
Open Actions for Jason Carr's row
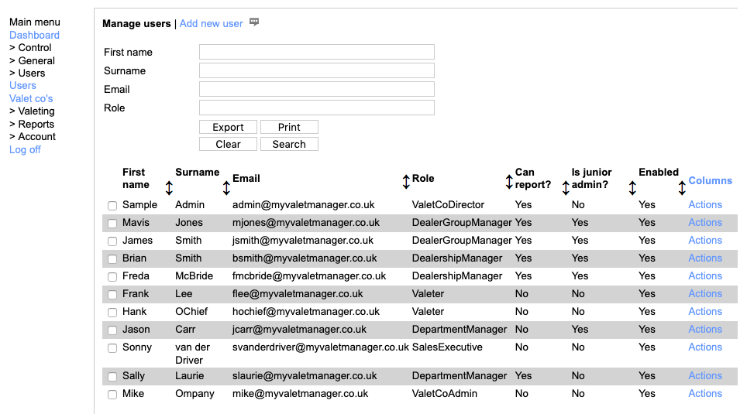click(x=704, y=329)
